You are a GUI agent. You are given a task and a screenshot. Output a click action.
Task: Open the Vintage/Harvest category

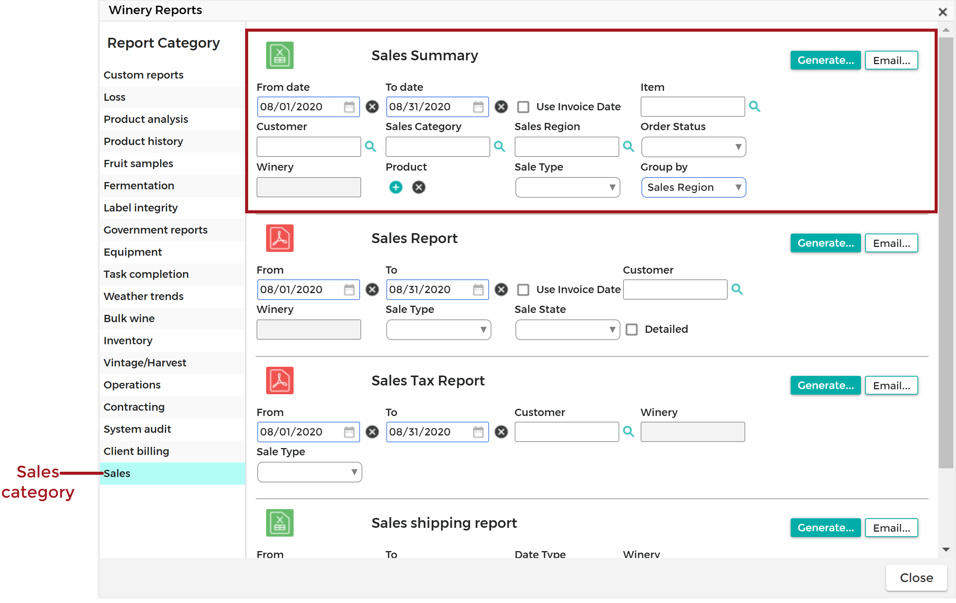172,363
